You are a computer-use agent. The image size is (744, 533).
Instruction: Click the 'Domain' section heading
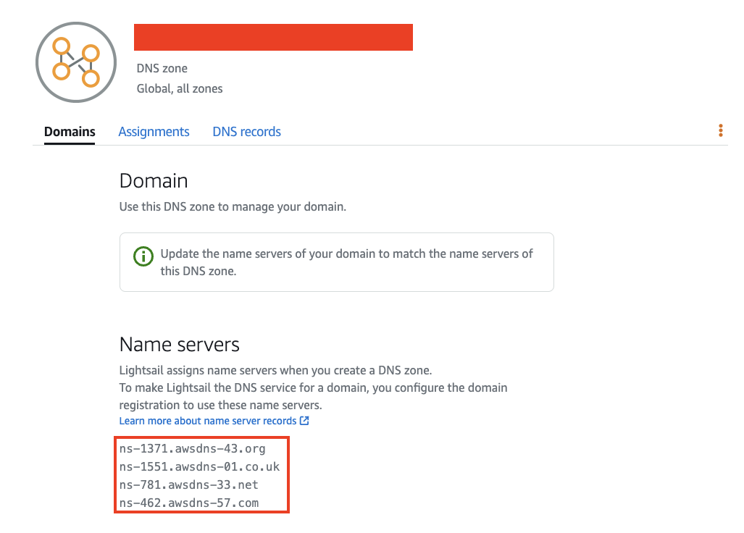point(154,181)
